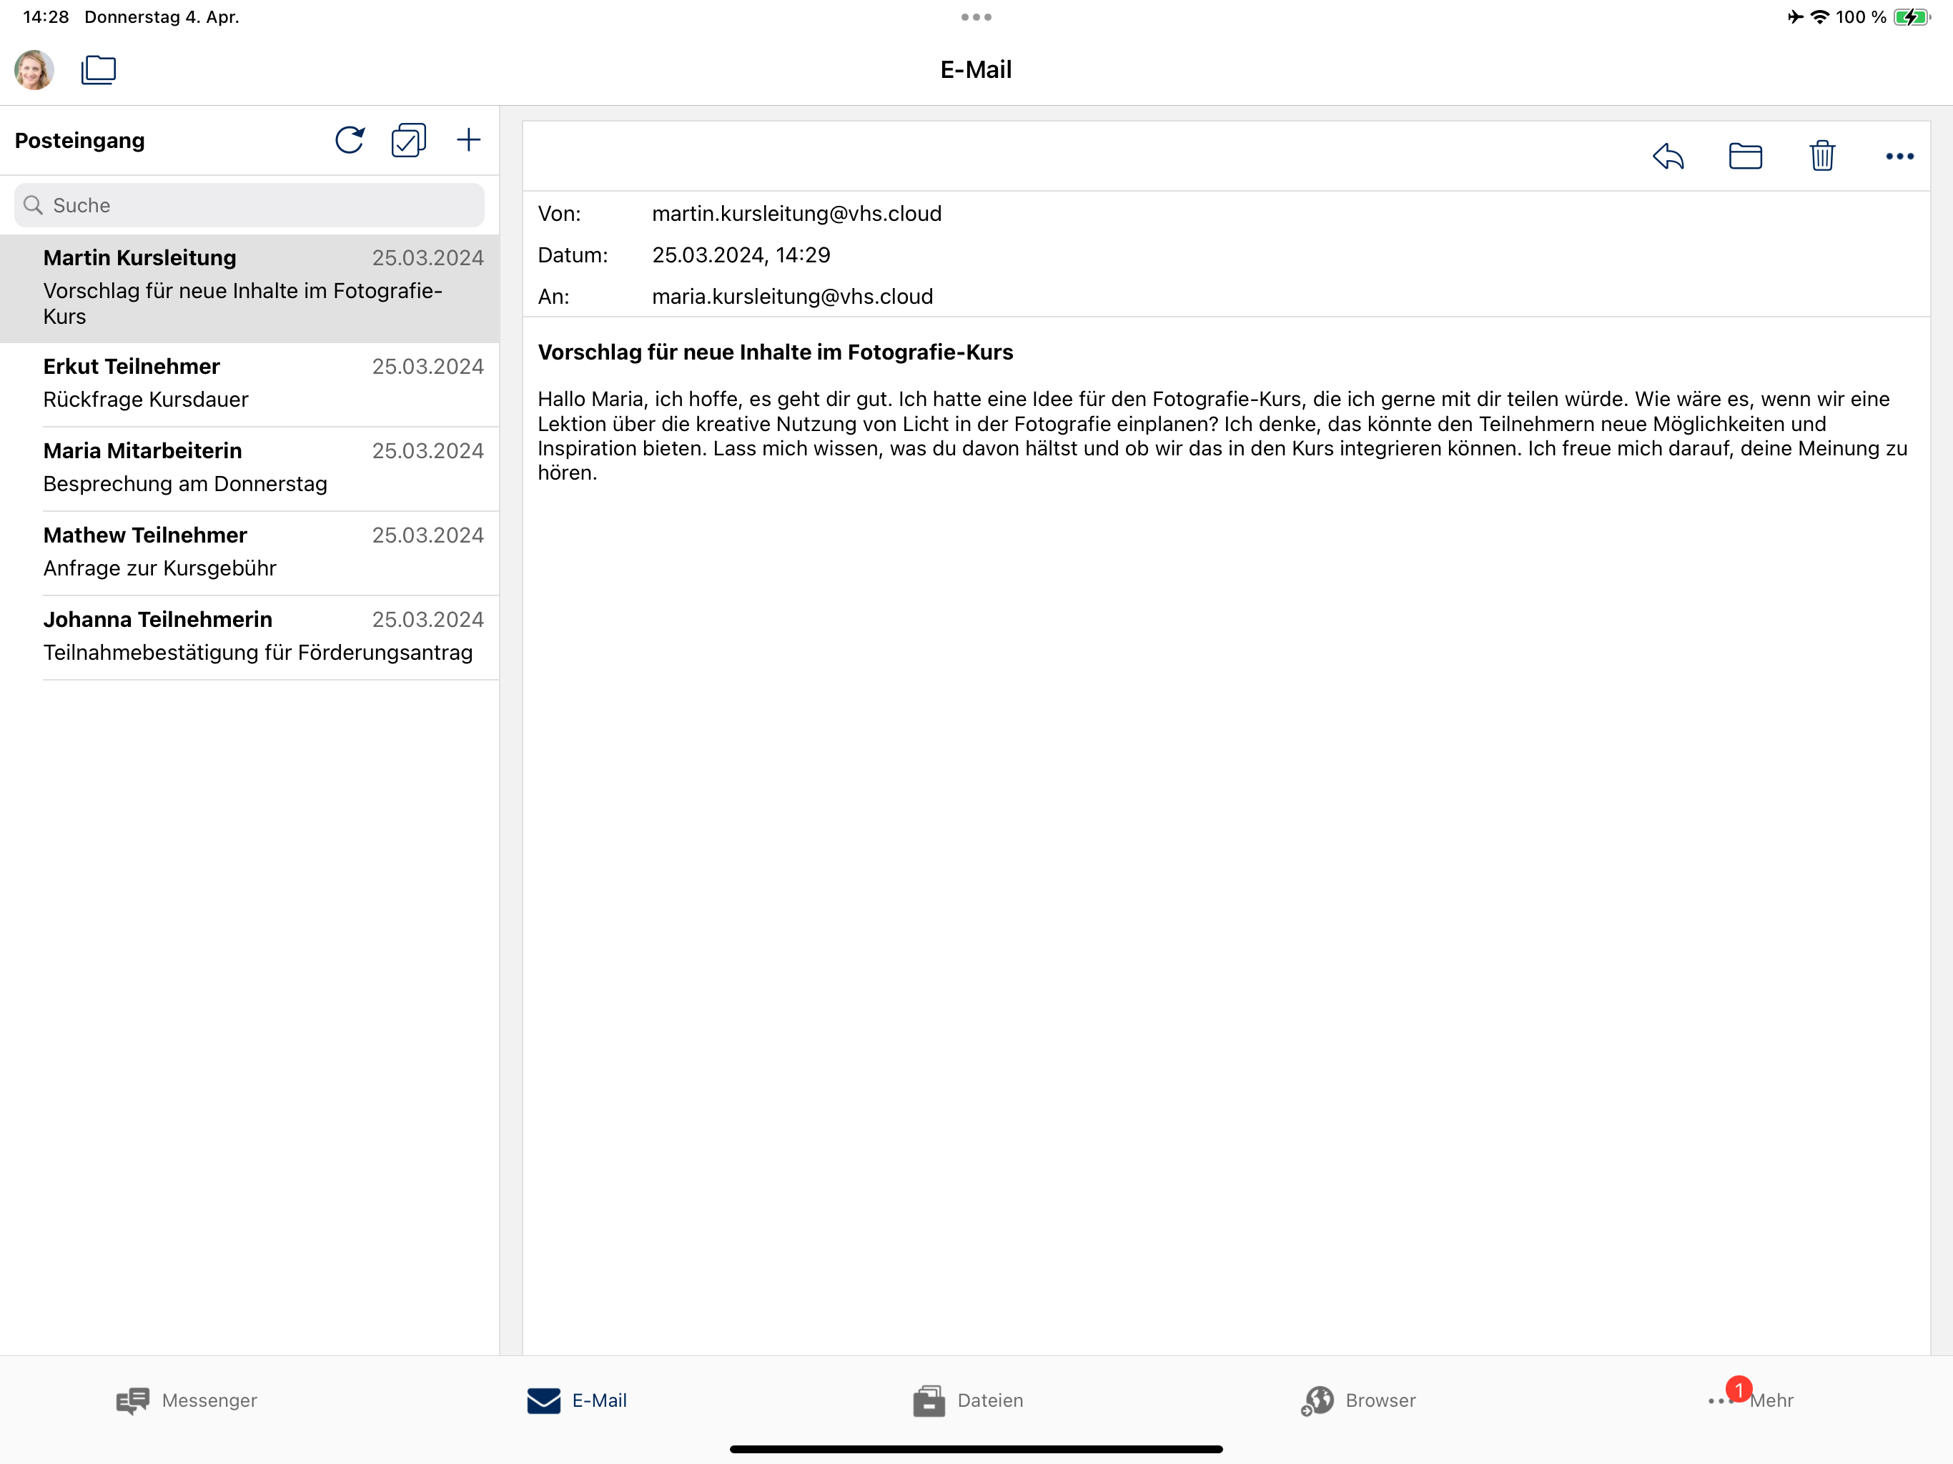Refresh the Posteingang inbox
The image size is (1953, 1464).
tap(350, 139)
